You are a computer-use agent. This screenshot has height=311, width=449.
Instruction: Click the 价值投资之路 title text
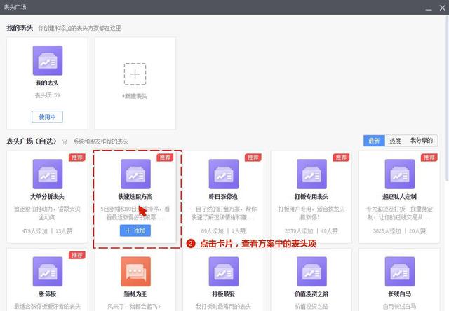[x=311, y=294]
